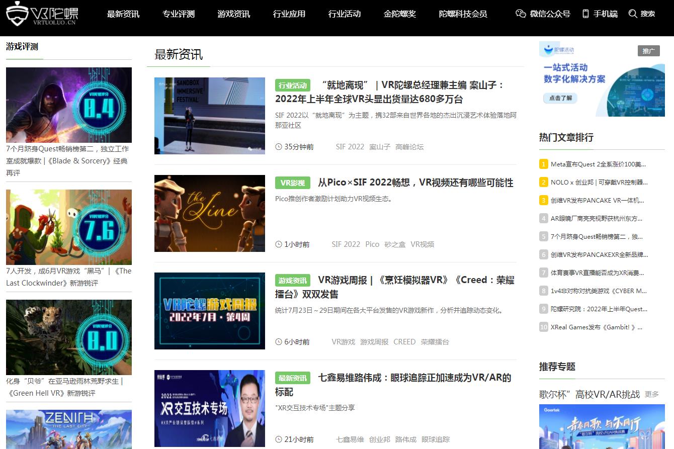Image resolution: width=674 pixels, height=449 pixels.
Task: Click 点击了解 button in the ad banner
Action: pos(560,98)
